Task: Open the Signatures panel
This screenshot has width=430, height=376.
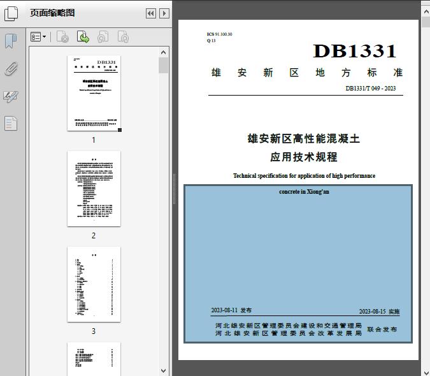Action: 11,96
